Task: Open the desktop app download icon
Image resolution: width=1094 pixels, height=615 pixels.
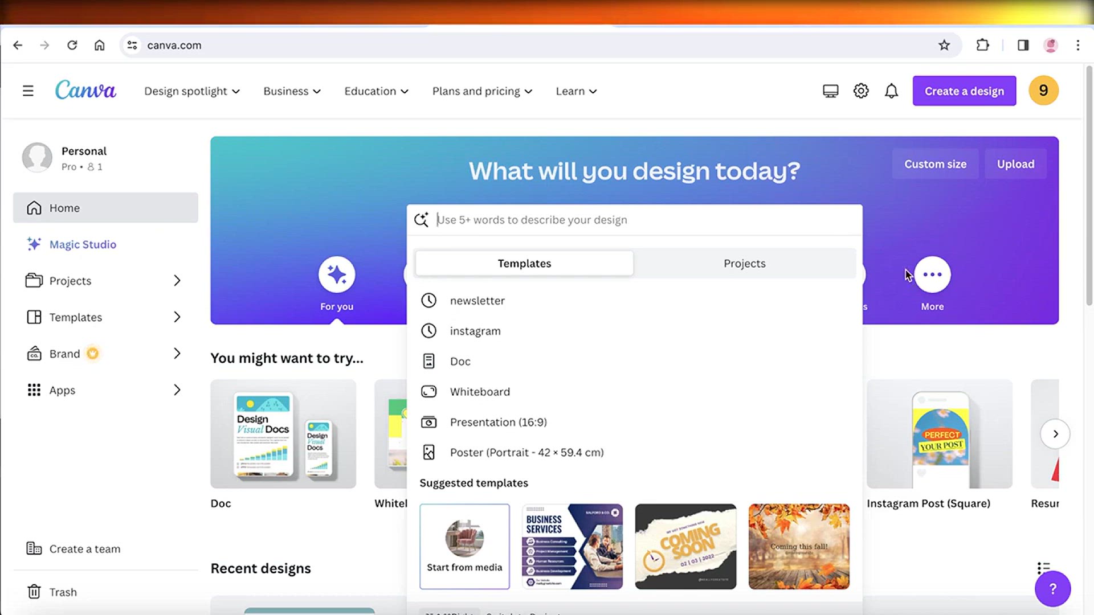Action: 831,91
